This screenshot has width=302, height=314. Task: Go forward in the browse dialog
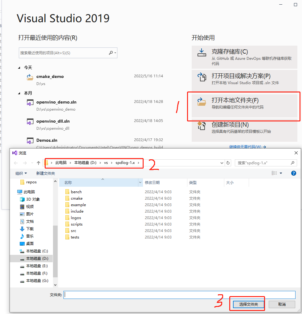25,163
